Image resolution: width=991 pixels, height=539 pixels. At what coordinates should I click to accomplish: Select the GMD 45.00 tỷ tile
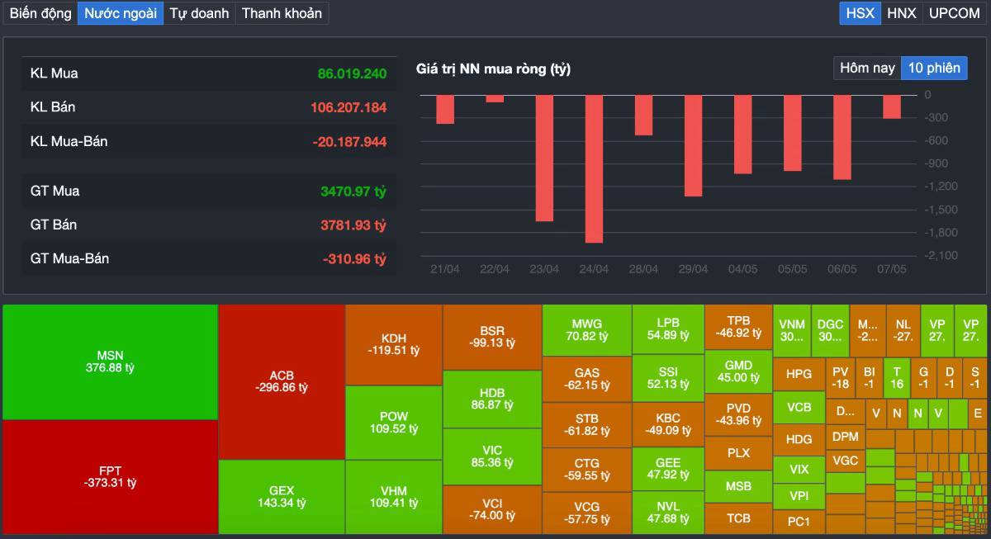pyautogui.click(x=738, y=371)
